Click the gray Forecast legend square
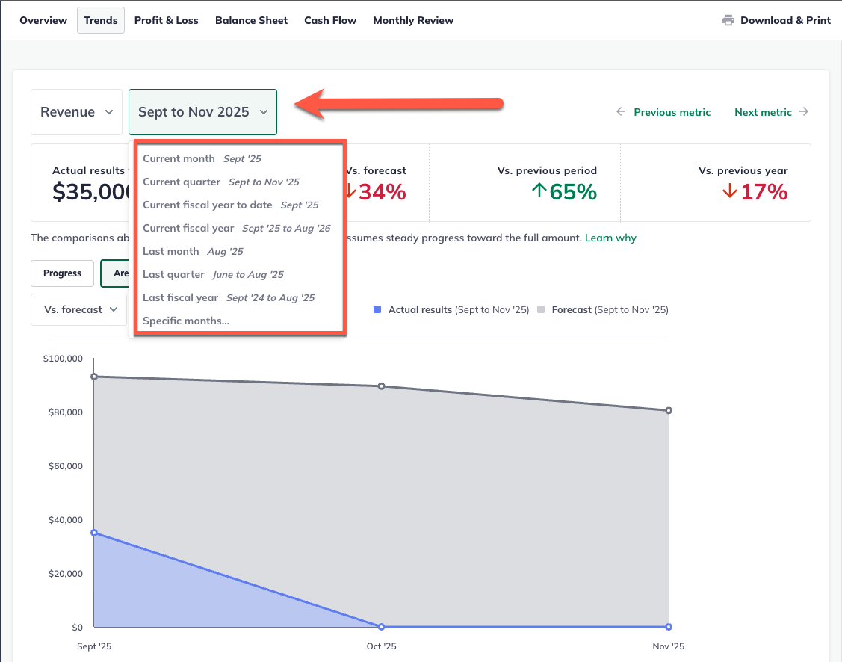Viewport: 842px width, 662px height. tap(542, 309)
